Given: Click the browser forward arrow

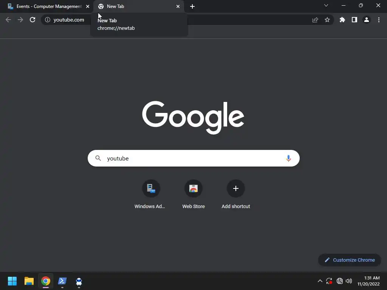Looking at the screenshot, I should (x=20, y=20).
